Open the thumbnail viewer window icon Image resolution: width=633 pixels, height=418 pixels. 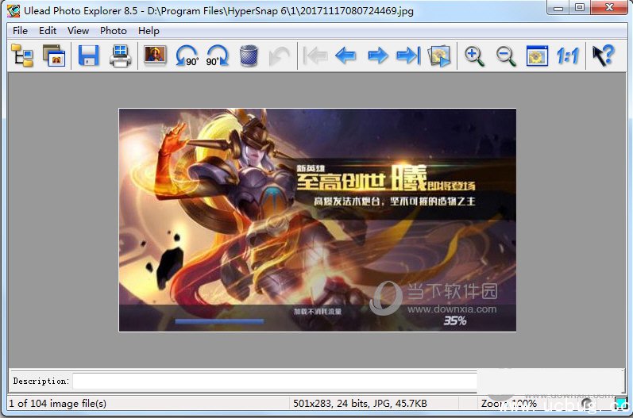pyautogui.click(x=54, y=56)
